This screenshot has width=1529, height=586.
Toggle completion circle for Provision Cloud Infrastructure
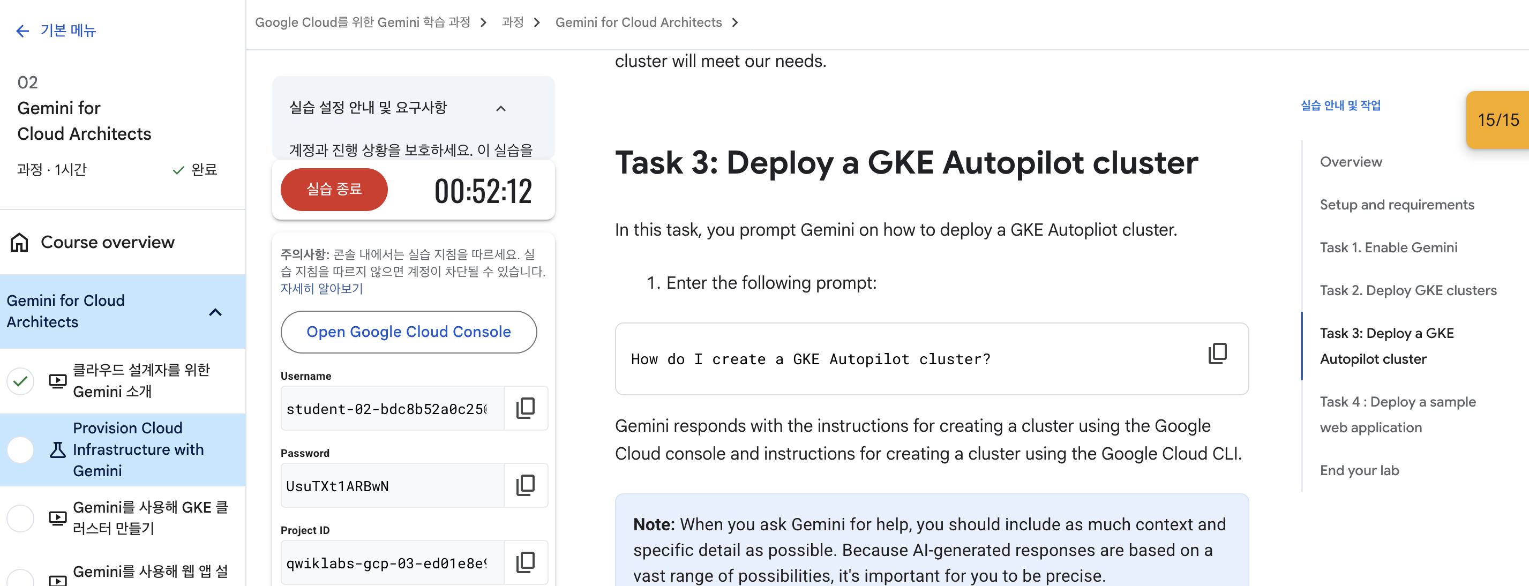(21, 450)
